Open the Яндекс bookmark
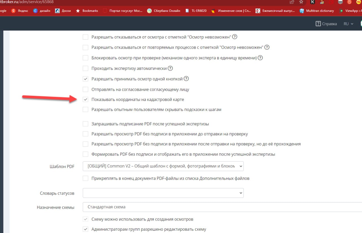The image size is (362, 233). (20, 11)
